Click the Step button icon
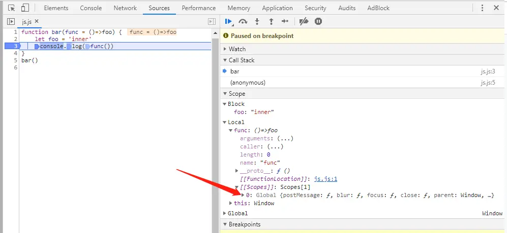Image resolution: width=507 pixels, height=233 pixels. 285,22
